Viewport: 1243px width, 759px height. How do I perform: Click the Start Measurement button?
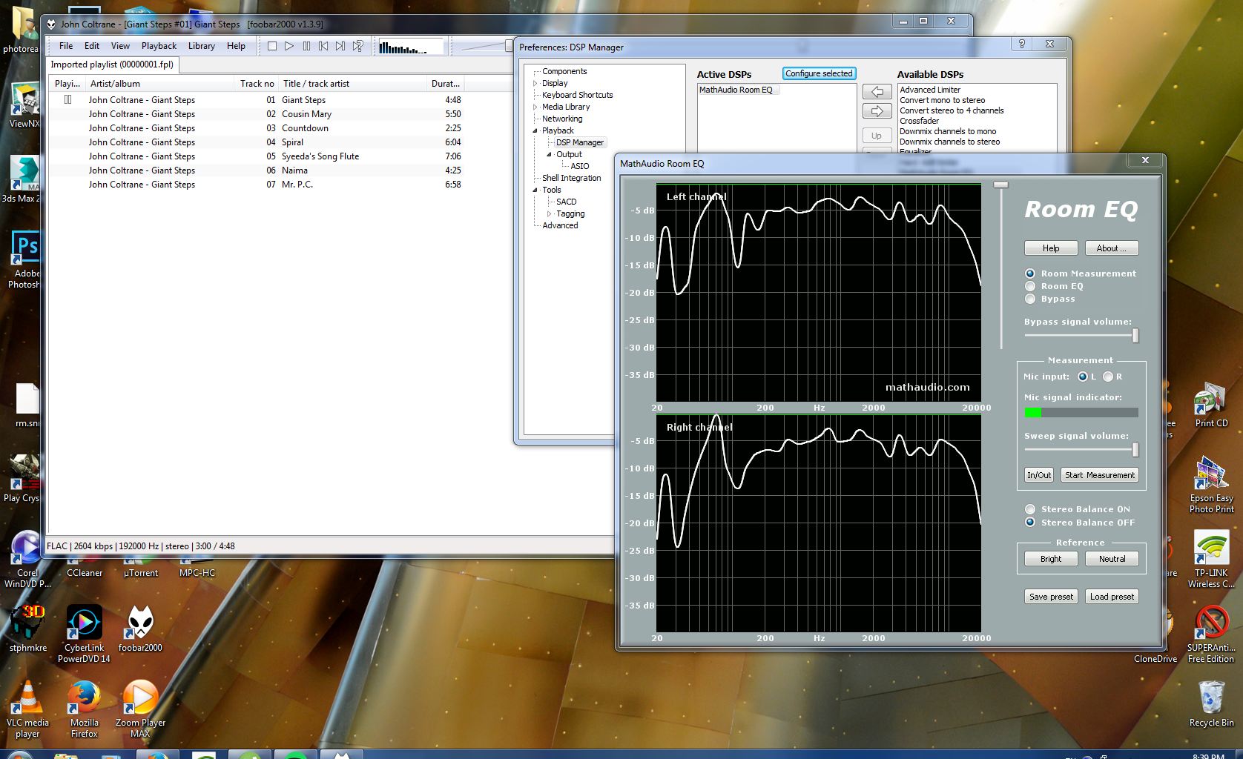1100,475
